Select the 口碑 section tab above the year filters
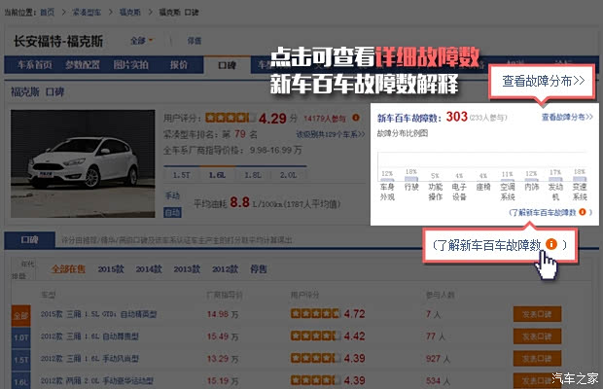603x389 pixels. coord(29,240)
